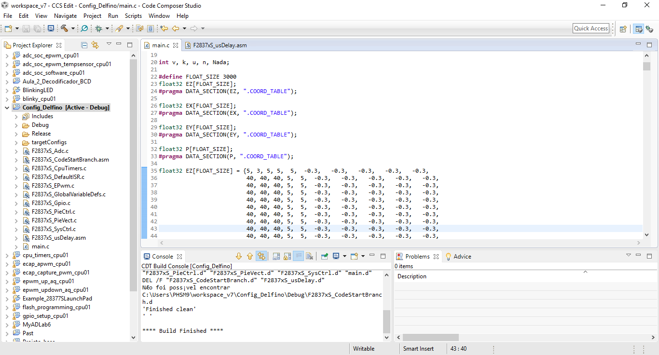
Task: Toggle Link with Editor in Project Explorer
Action: click(95, 45)
